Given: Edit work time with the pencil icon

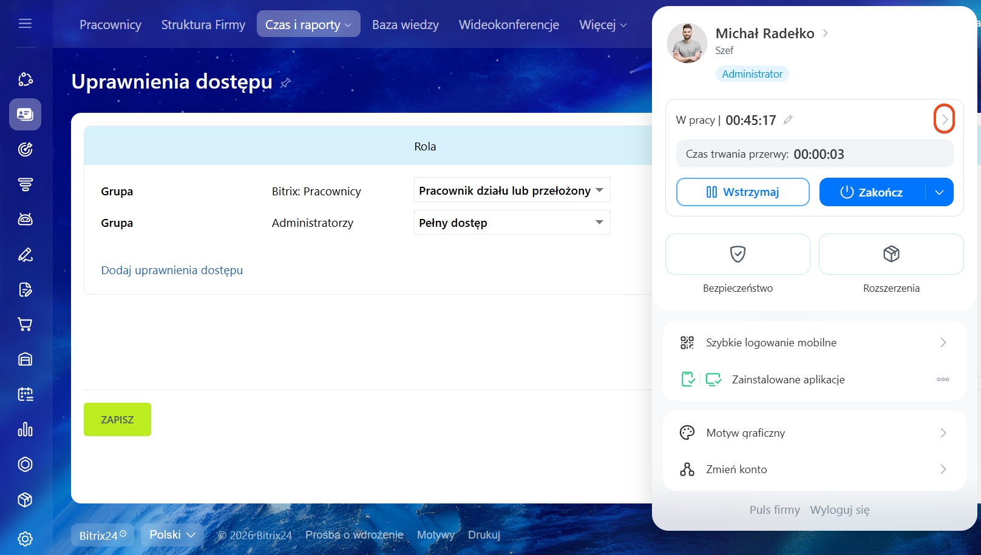Looking at the screenshot, I should click(788, 120).
